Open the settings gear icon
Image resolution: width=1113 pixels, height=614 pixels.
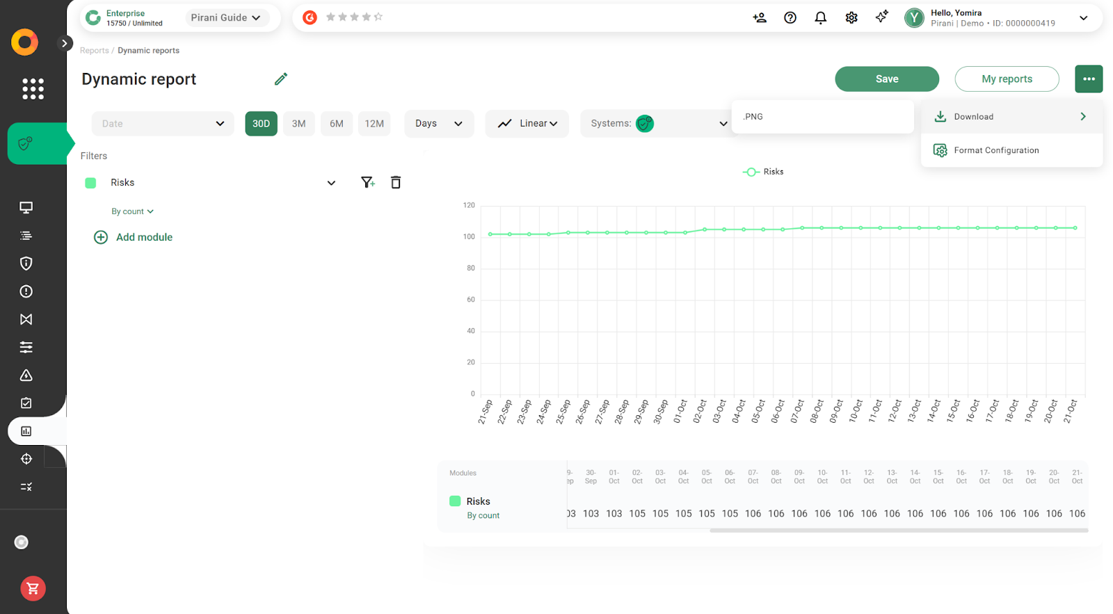851,18
